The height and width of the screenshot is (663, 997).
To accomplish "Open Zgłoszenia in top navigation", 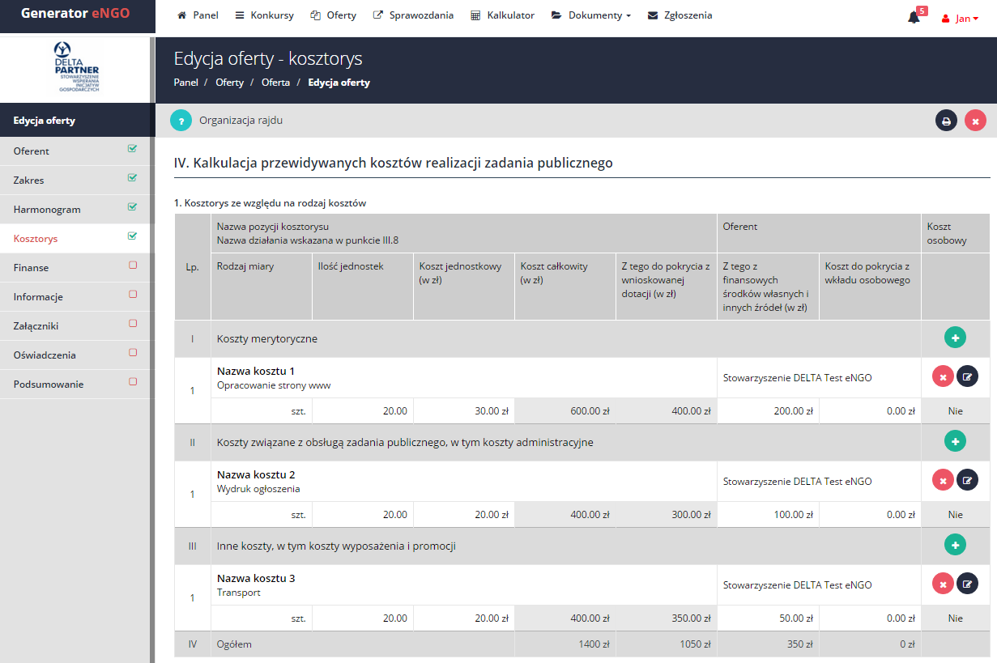I will pos(680,15).
